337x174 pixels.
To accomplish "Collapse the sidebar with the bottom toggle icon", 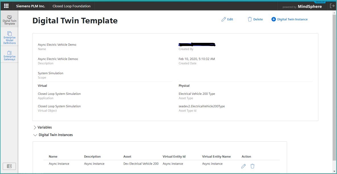I will (x=9, y=166).
